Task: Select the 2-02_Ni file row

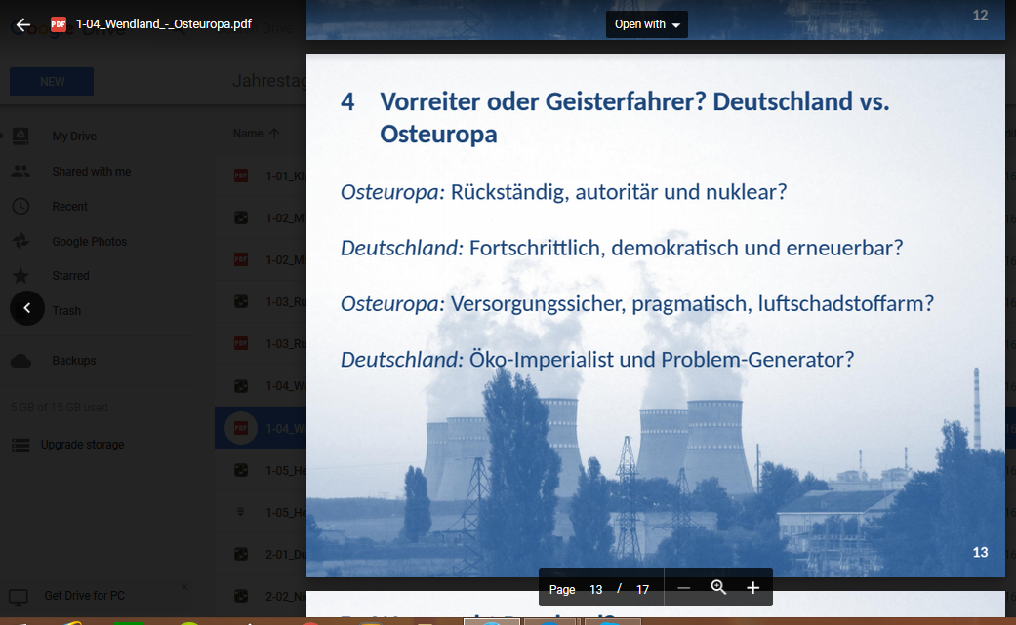Action: click(x=261, y=596)
